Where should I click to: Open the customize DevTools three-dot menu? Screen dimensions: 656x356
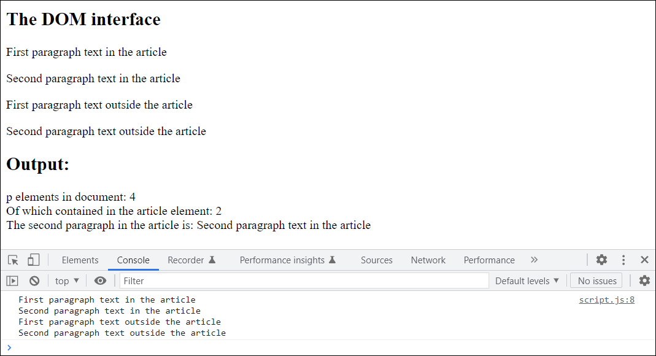pyautogui.click(x=623, y=260)
